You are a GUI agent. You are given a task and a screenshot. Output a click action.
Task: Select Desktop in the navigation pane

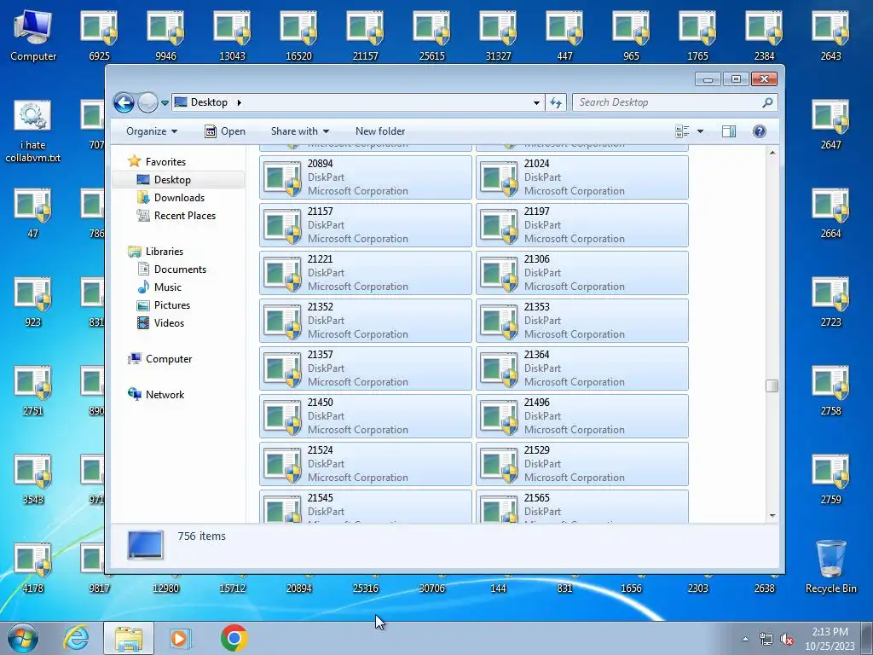[172, 180]
